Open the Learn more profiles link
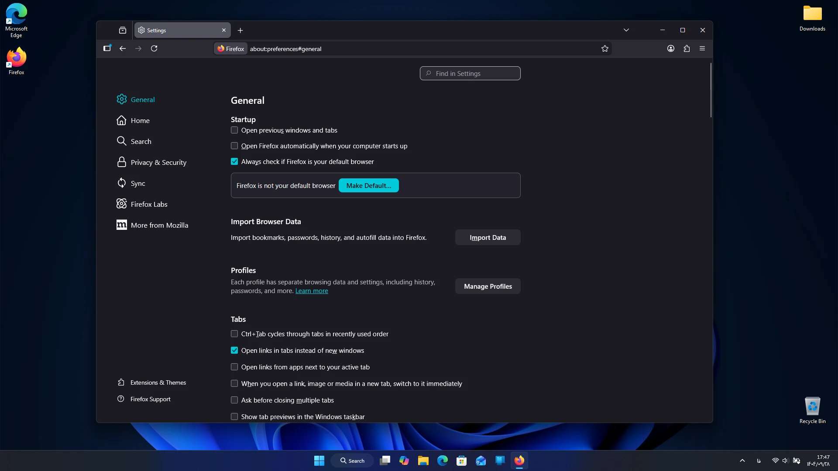The width and height of the screenshot is (838, 471). coord(312,291)
